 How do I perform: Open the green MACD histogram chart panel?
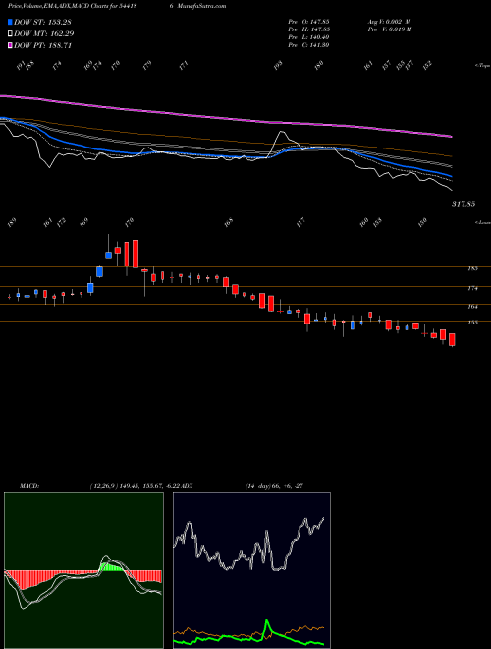point(83,570)
